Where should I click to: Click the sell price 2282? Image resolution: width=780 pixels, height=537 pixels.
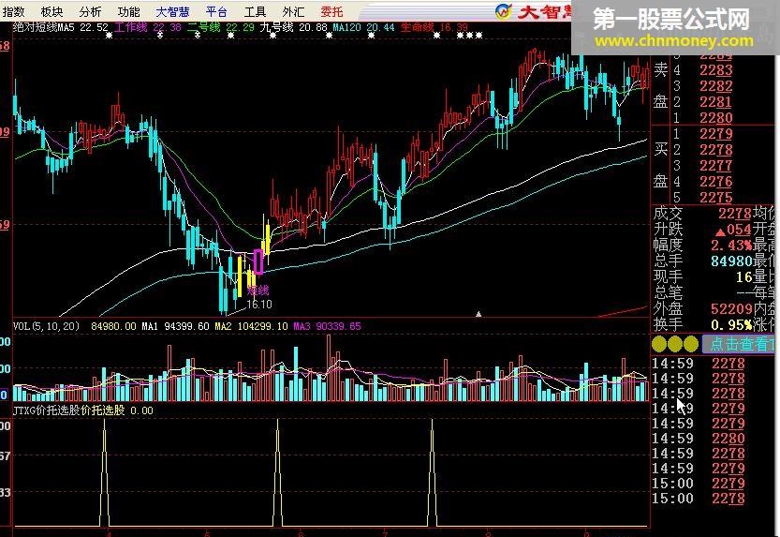(715, 86)
